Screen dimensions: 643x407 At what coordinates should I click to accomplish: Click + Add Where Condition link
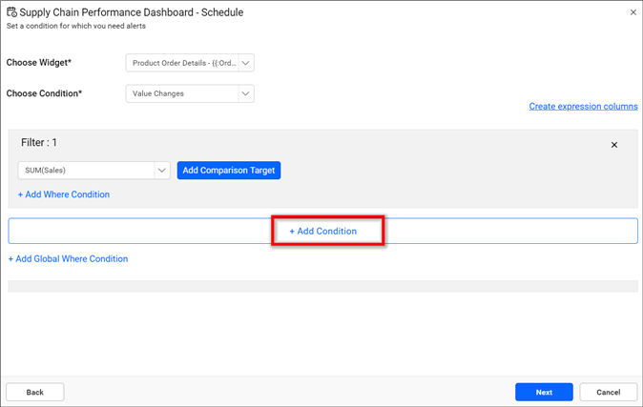point(64,194)
